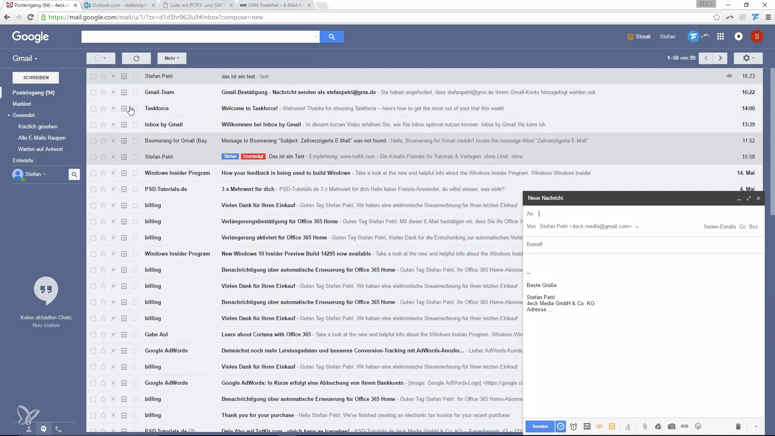
Task: Open Hangouts phone calls icon
Action: click(x=59, y=429)
